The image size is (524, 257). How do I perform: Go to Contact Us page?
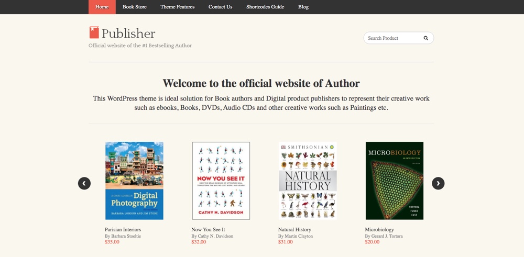tap(220, 7)
